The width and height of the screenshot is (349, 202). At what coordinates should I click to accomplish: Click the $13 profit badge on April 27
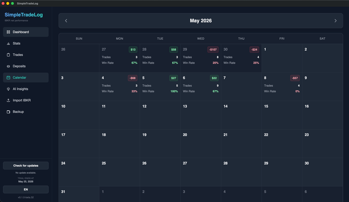133,50
